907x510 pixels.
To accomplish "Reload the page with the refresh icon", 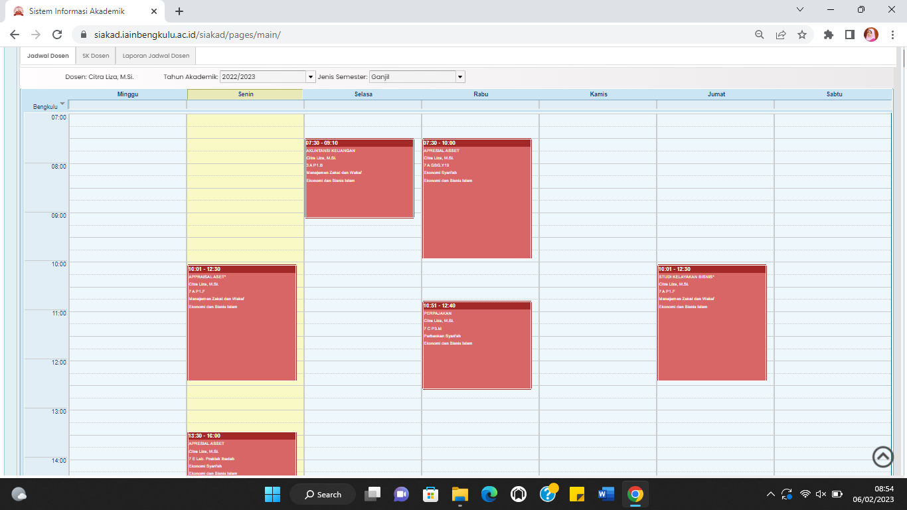I will coord(57,35).
